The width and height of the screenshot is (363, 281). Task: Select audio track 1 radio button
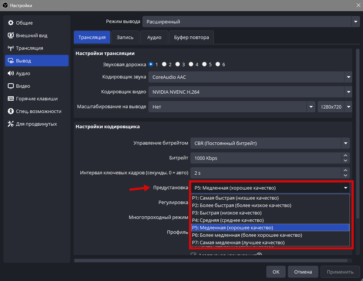coord(151,64)
